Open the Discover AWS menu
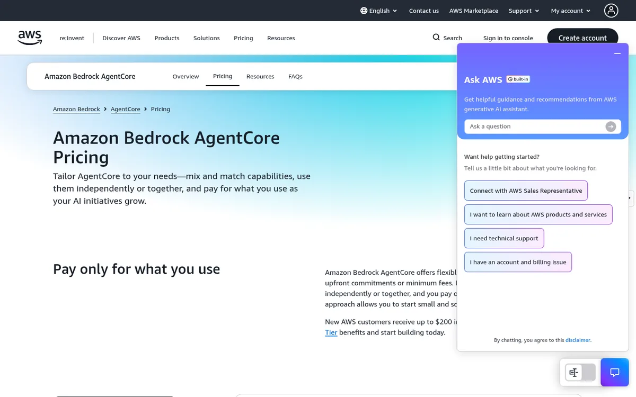The height and width of the screenshot is (397, 636). pyautogui.click(x=121, y=38)
